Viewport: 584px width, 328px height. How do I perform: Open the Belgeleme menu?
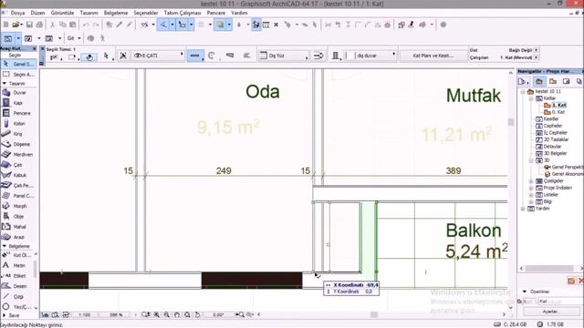click(116, 13)
